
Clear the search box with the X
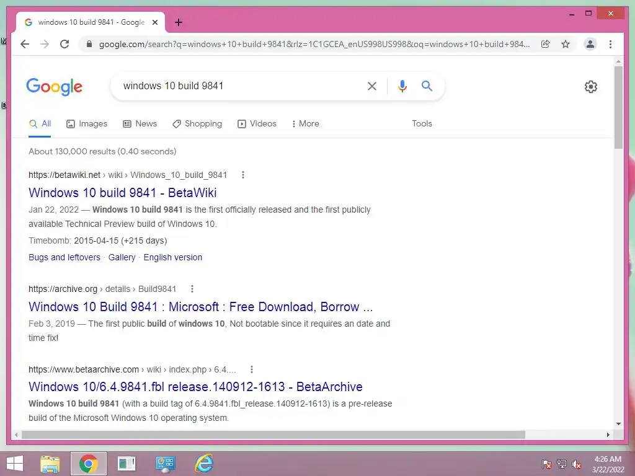[x=372, y=86]
